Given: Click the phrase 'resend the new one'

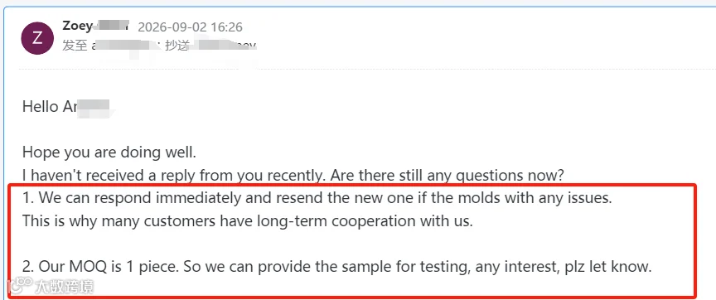Looking at the screenshot, I should [369, 198].
